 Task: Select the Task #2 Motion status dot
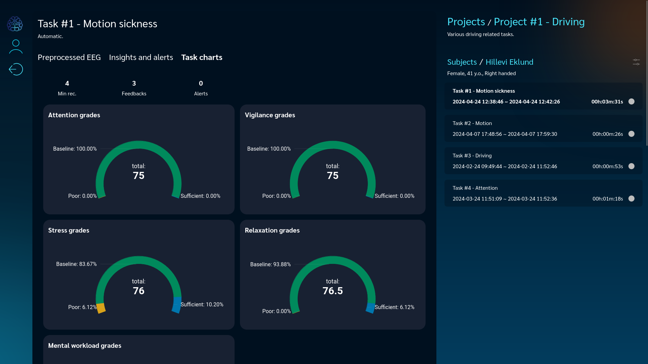(x=631, y=134)
